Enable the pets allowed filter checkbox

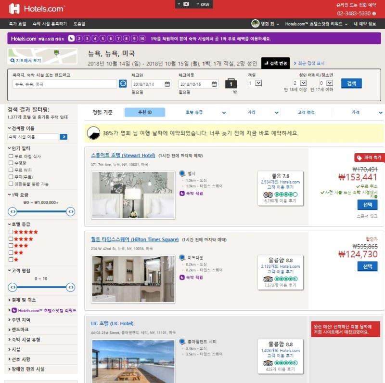[x=11, y=184]
